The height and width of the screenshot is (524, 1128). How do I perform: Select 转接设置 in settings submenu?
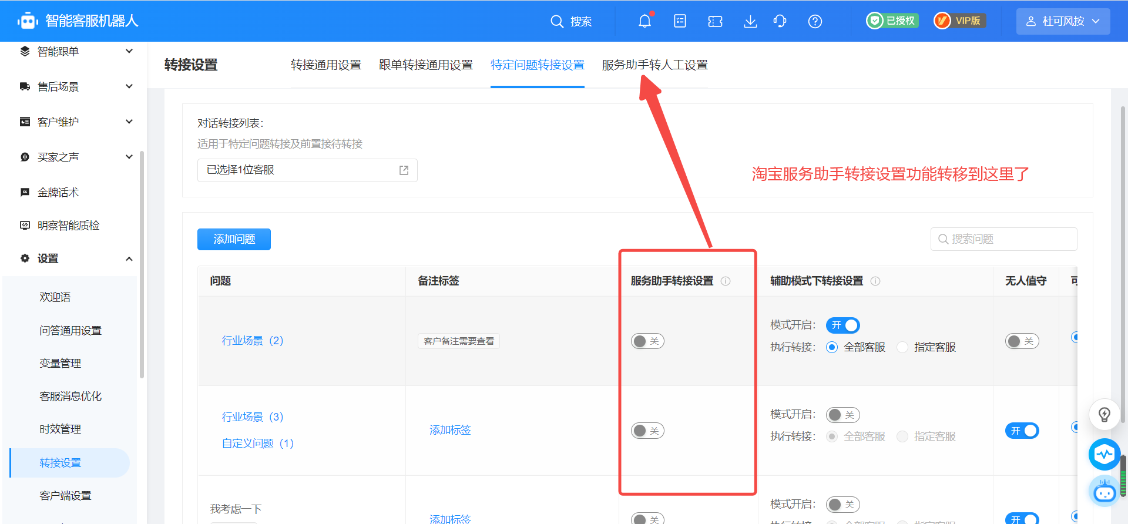tap(69, 463)
